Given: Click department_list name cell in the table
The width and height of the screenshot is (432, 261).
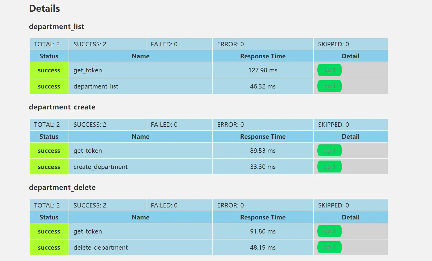Looking at the screenshot, I should point(141,86).
